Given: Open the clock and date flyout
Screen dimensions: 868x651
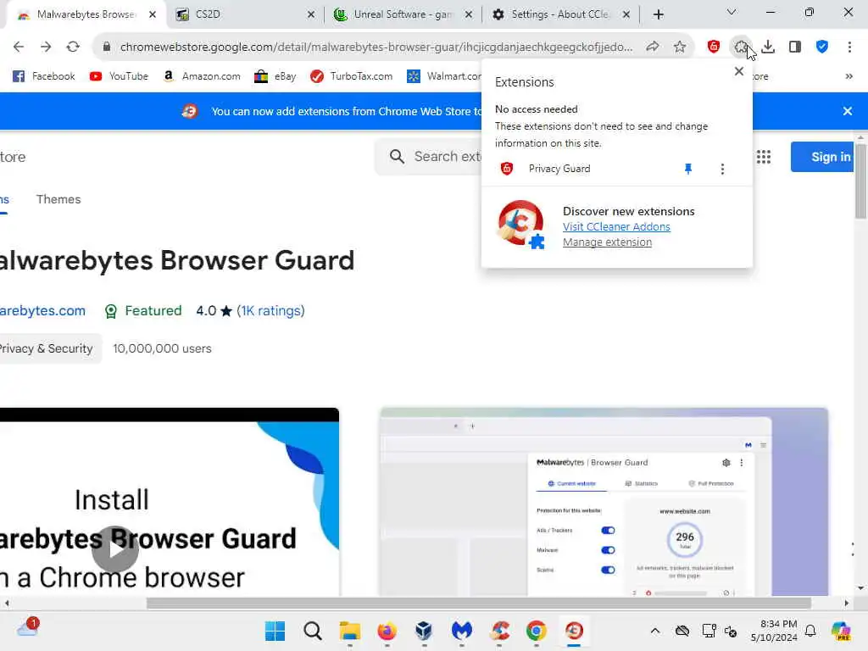Looking at the screenshot, I should [773, 631].
